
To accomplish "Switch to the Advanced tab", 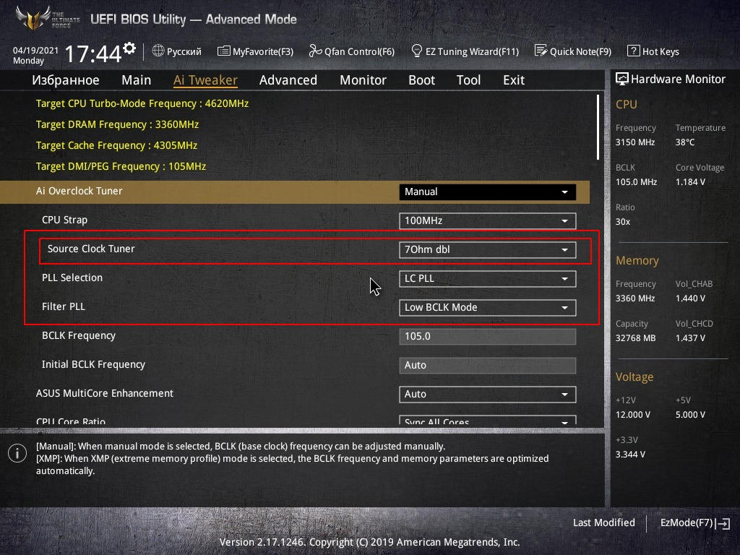I will (288, 80).
